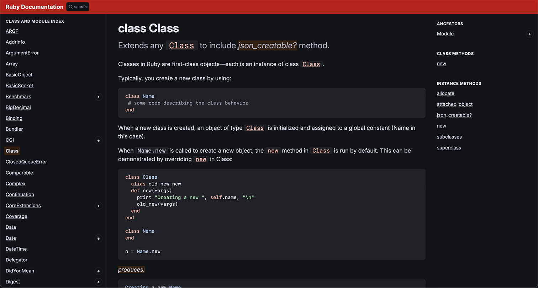Open Delegator class page
Image resolution: width=538 pixels, height=288 pixels.
(x=16, y=260)
